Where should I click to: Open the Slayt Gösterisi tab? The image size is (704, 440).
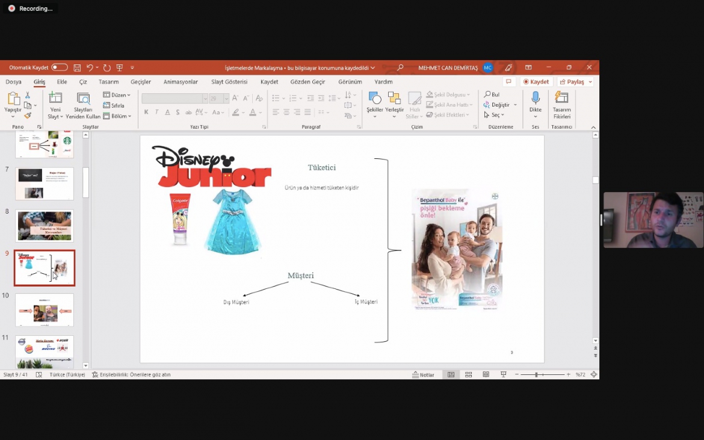coord(229,82)
